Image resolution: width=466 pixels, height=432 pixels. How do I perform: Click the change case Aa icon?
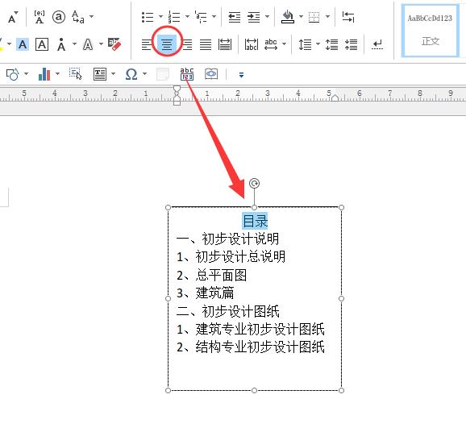click(x=78, y=17)
